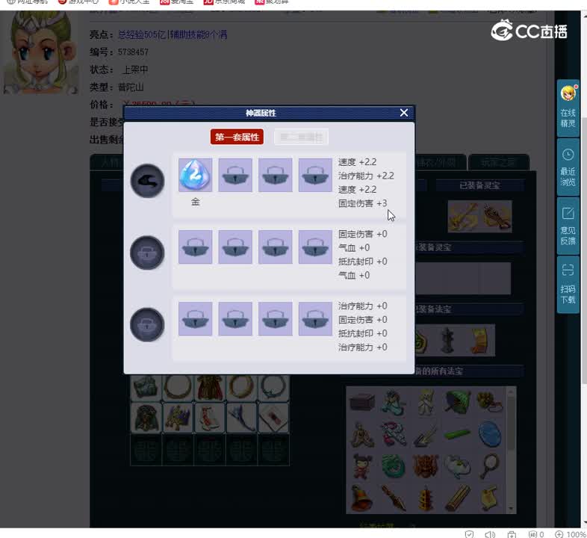The height and width of the screenshot is (538, 587).
Task: Click the round lock icon of the bottom row
Action: [147, 324]
